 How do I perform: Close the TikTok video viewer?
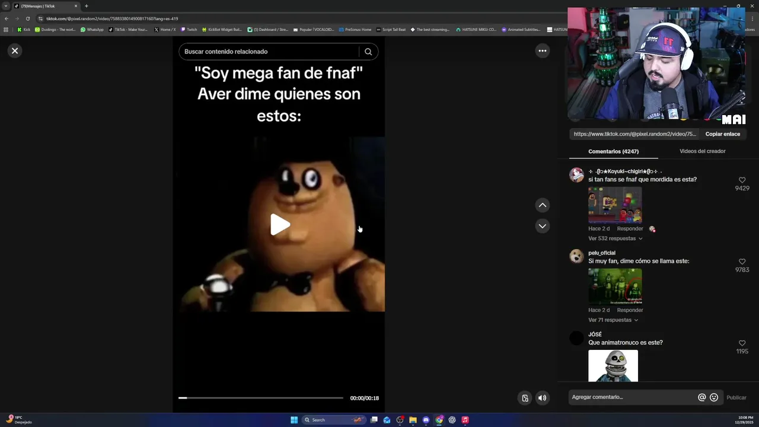[x=15, y=51]
